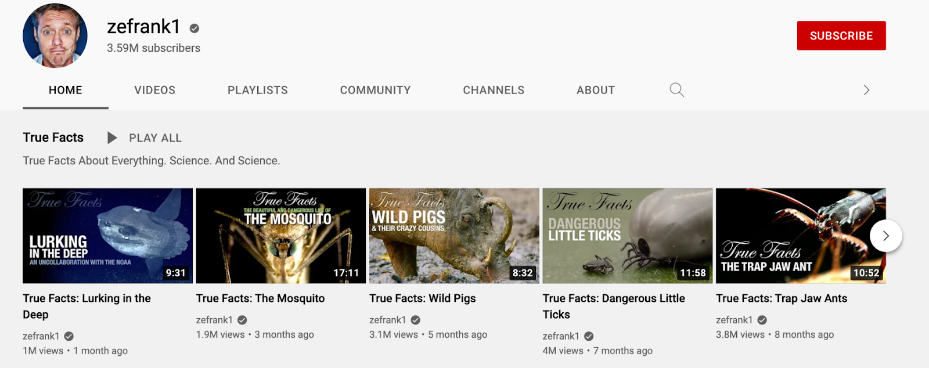Click the 11:58 duration badge
Image resolution: width=929 pixels, height=368 pixels.
(x=693, y=273)
